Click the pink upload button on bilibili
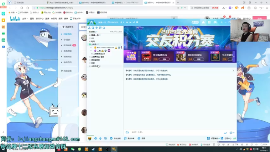This screenshot has height=152, width=270. (260, 19)
